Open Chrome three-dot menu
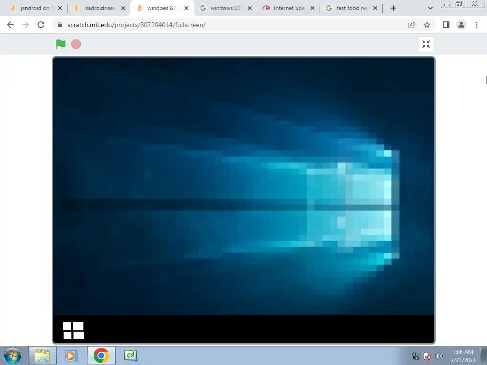The height and width of the screenshot is (365, 487). pyautogui.click(x=477, y=25)
